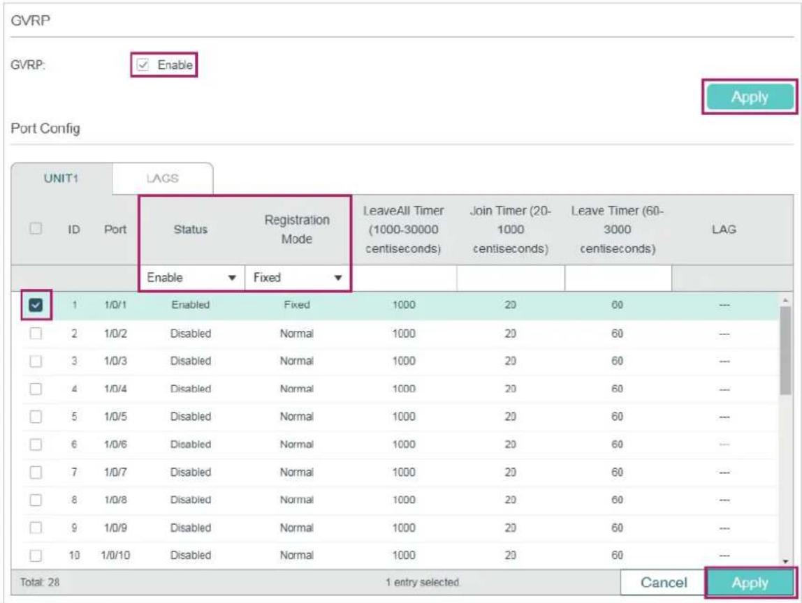Image resolution: width=802 pixels, height=603 pixels.
Task: Click the Cancel button
Action: point(664,583)
